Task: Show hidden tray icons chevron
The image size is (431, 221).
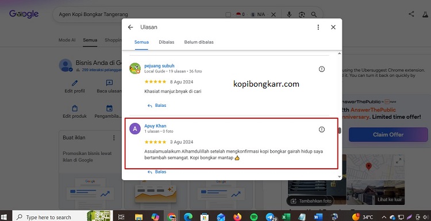Action: (x=384, y=217)
